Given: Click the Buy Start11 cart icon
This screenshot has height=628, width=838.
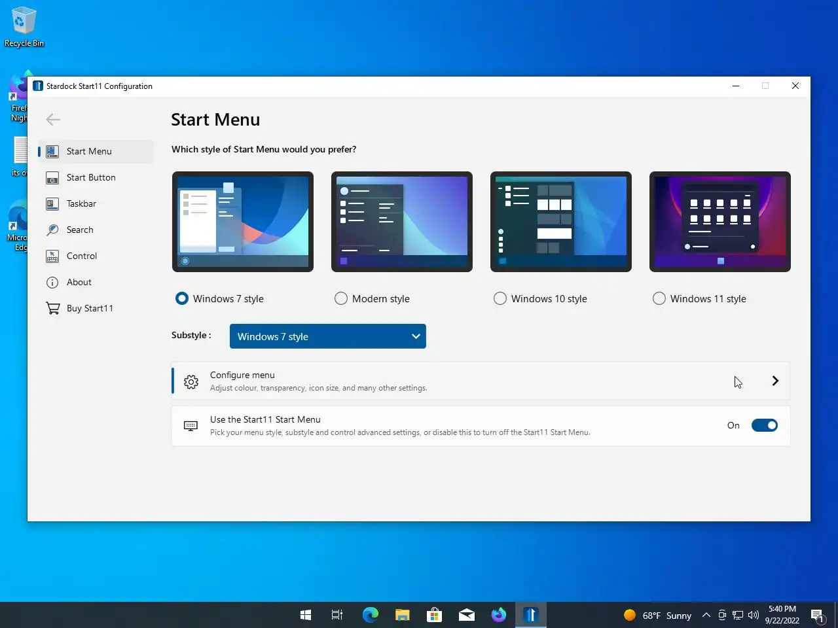Looking at the screenshot, I should [52, 308].
